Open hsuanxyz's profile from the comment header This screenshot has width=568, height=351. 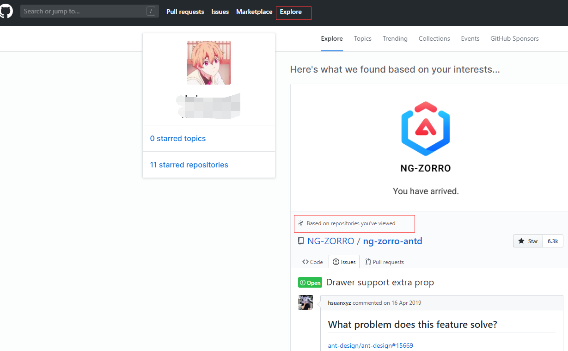340,303
